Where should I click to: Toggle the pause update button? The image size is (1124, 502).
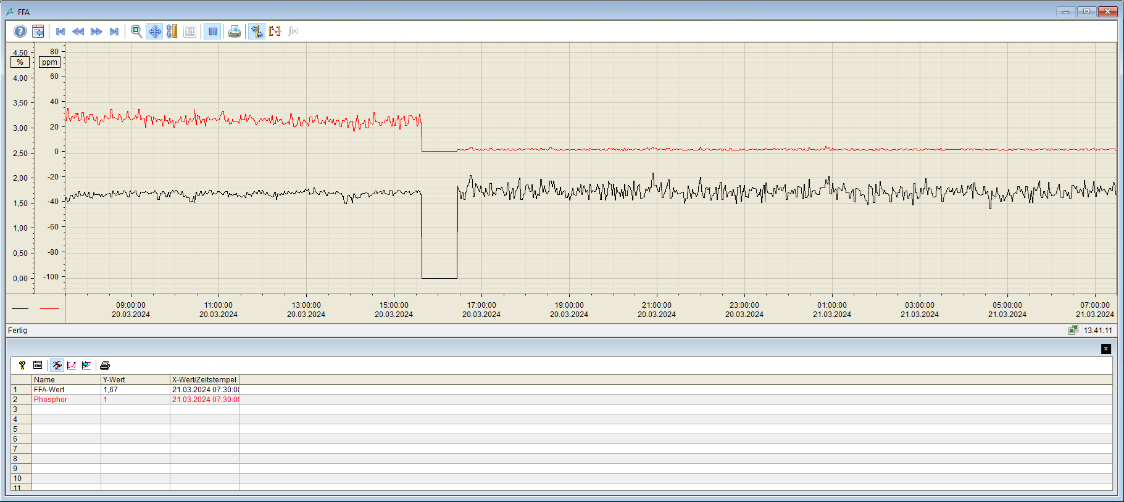pyautogui.click(x=212, y=31)
